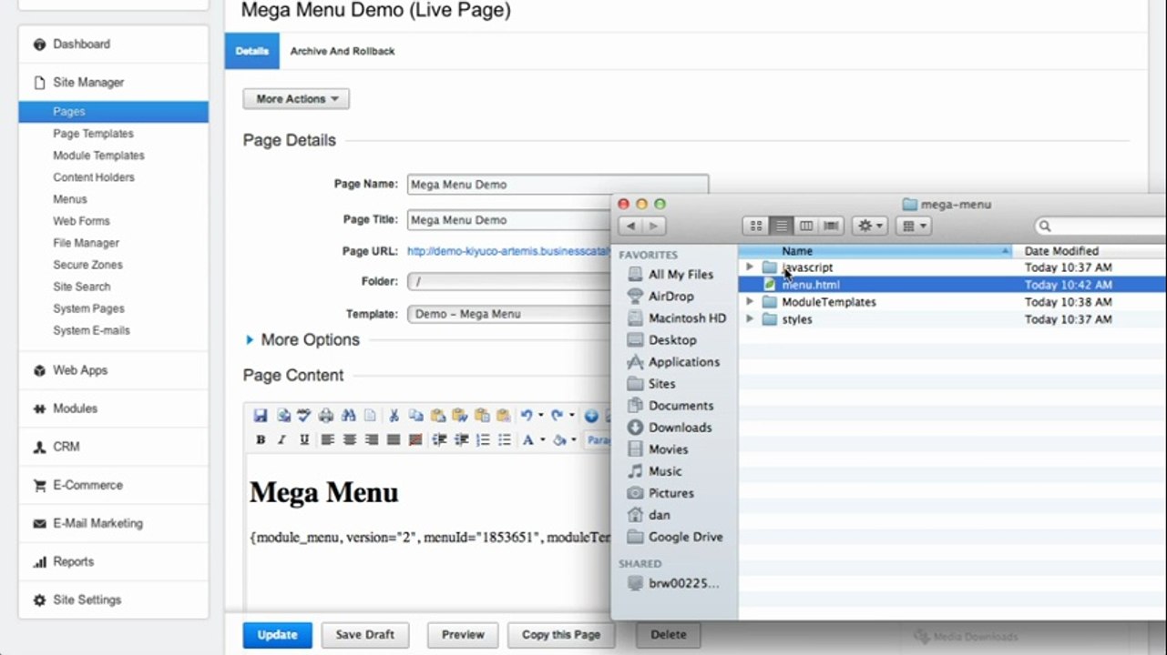Click the Cut scissors icon

click(x=394, y=416)
